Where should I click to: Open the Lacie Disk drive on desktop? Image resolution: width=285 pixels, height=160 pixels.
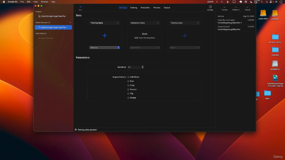point(263,13)
